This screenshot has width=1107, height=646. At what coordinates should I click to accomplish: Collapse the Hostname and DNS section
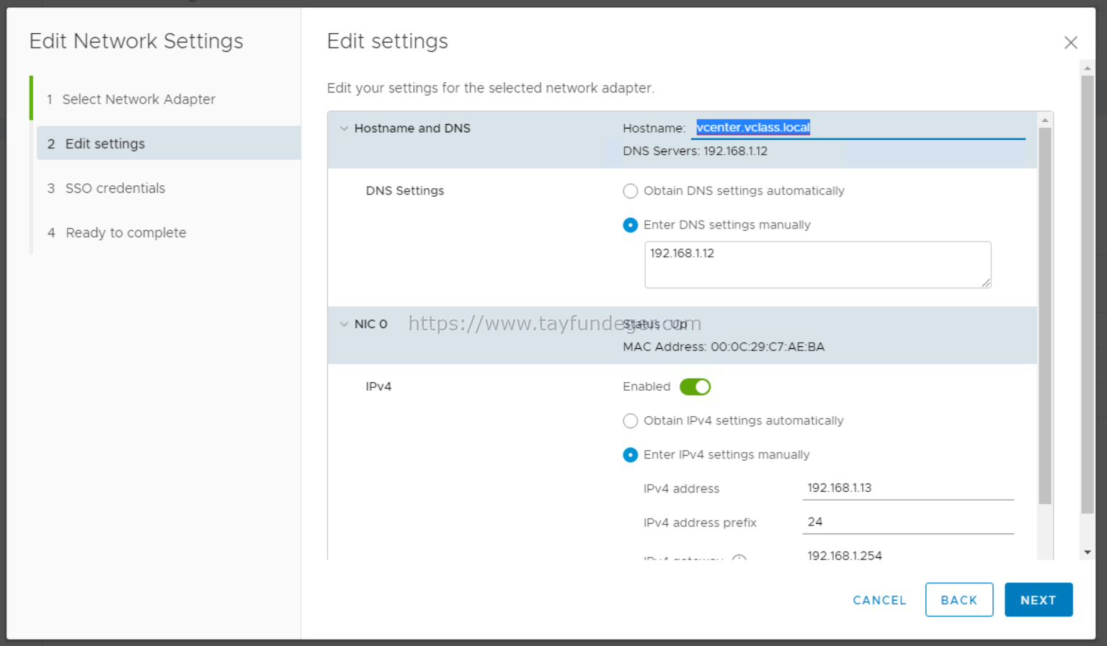[344, 128]
